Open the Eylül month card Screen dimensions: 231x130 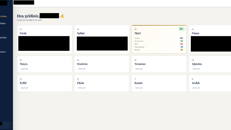coord(45,83)
